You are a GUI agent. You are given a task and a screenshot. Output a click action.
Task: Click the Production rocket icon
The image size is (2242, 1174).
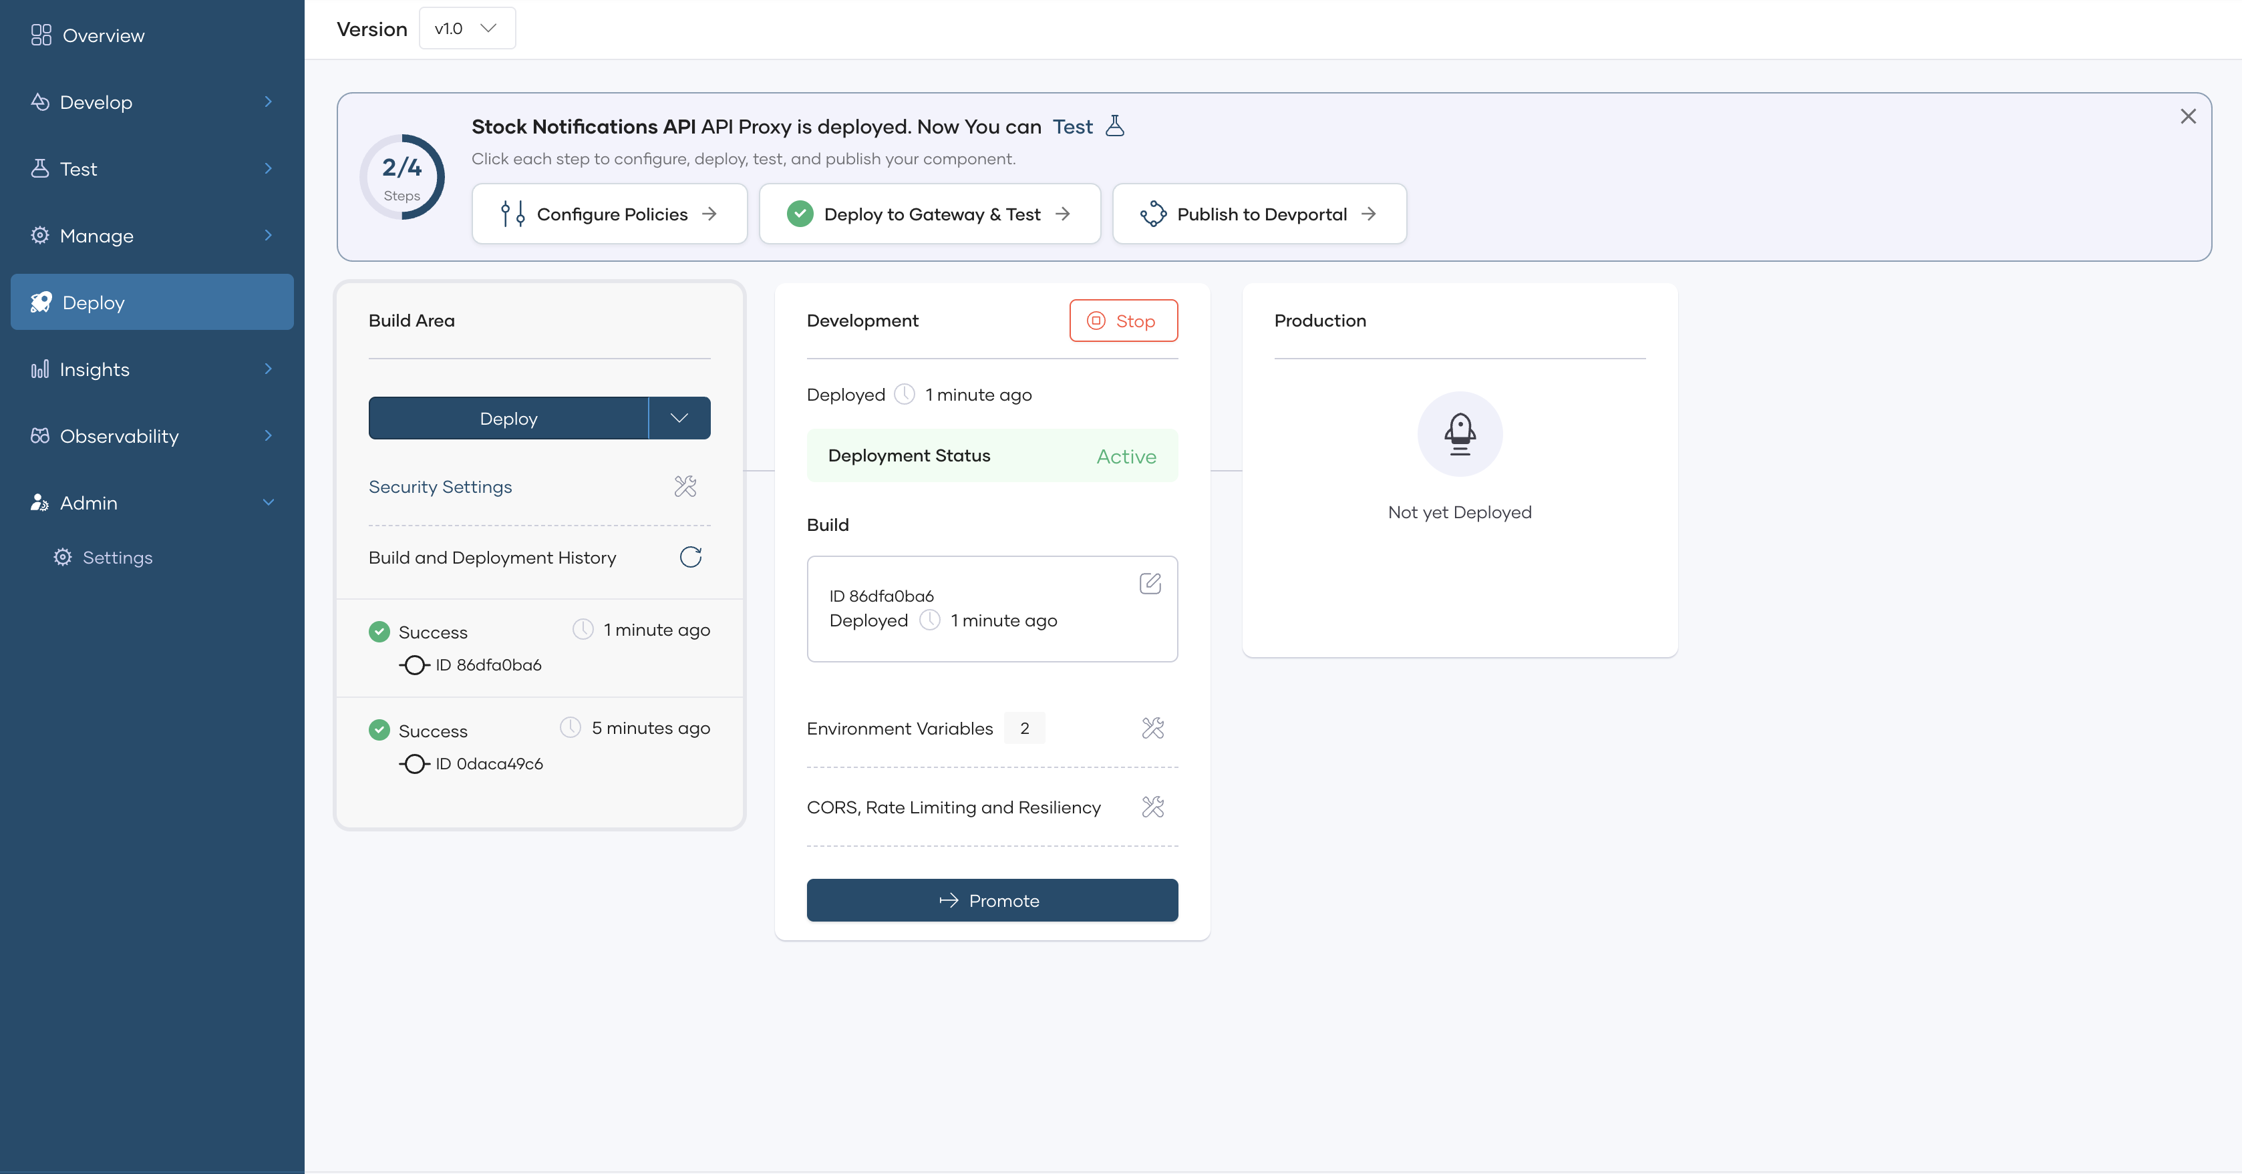(x=1460, y=433)
